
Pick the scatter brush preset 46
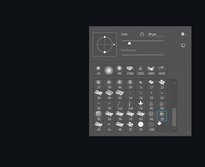(x=120, y=85)
